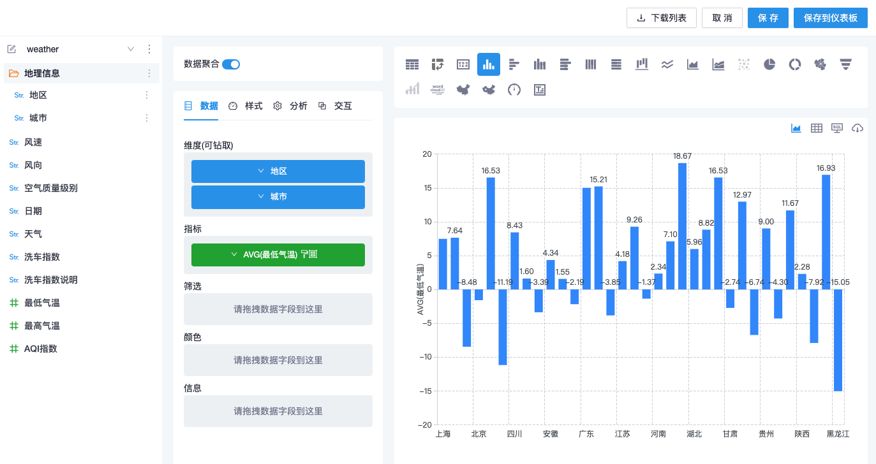876x464 pixels.
Task: Open the 分析 tab
Action: pyautogui.click(x=291, y=106)
